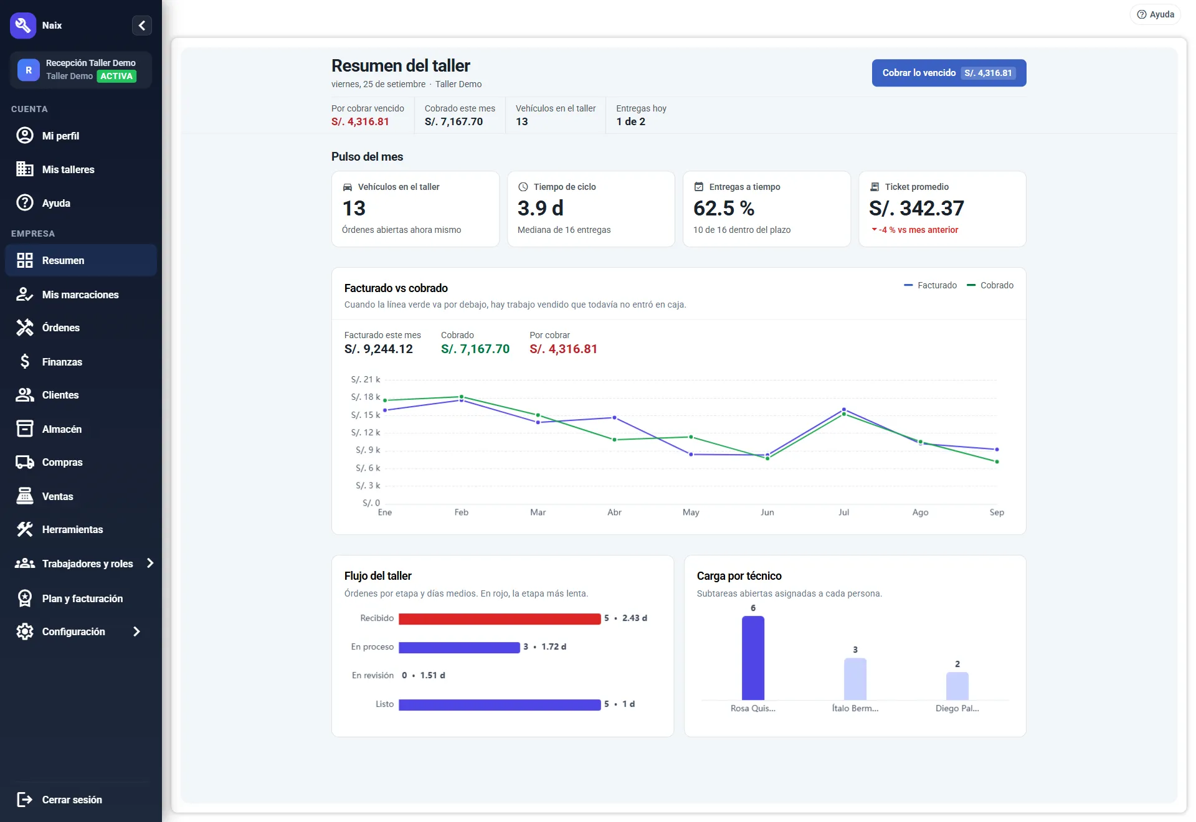
Task: Toggle the Facturado legend series
Action: [x=931, y=285]
